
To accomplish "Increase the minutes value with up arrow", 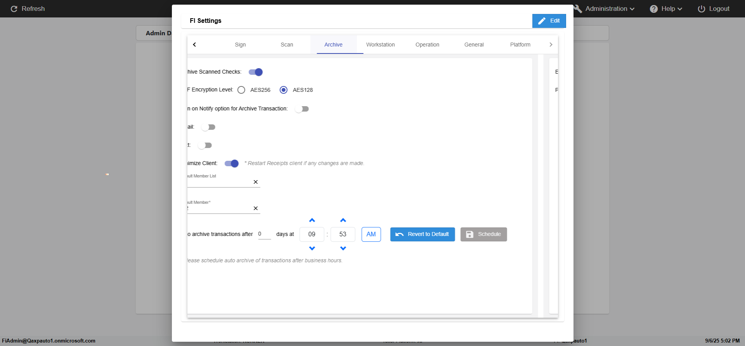I will coord(343,220).
